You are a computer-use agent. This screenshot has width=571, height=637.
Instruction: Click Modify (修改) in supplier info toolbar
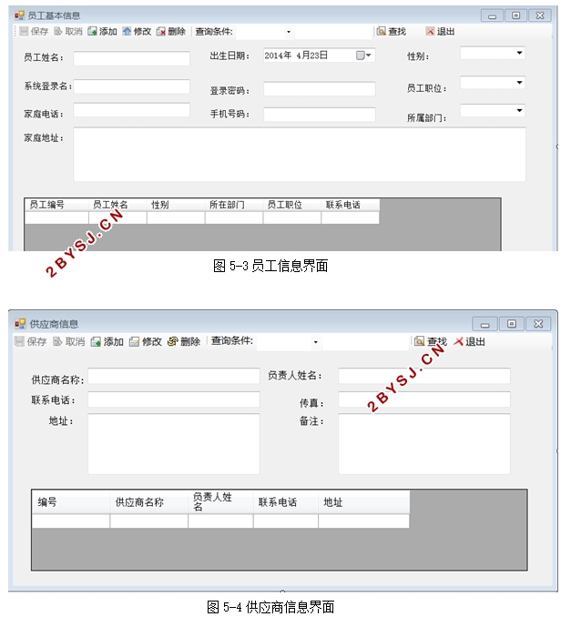pyautogui.click(x=145, y=341)
